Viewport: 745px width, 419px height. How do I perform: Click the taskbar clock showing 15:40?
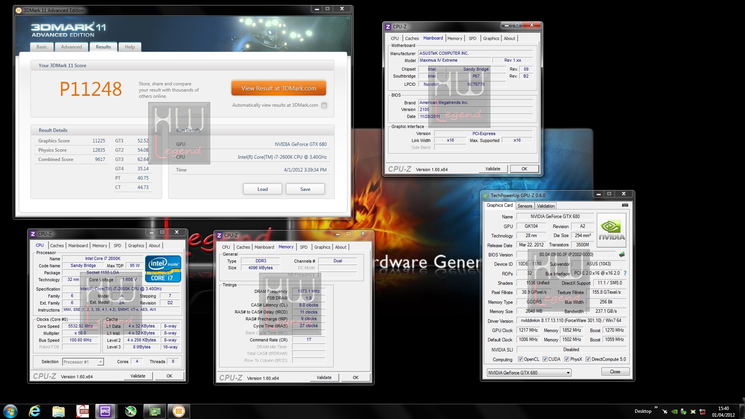[723, 412]
